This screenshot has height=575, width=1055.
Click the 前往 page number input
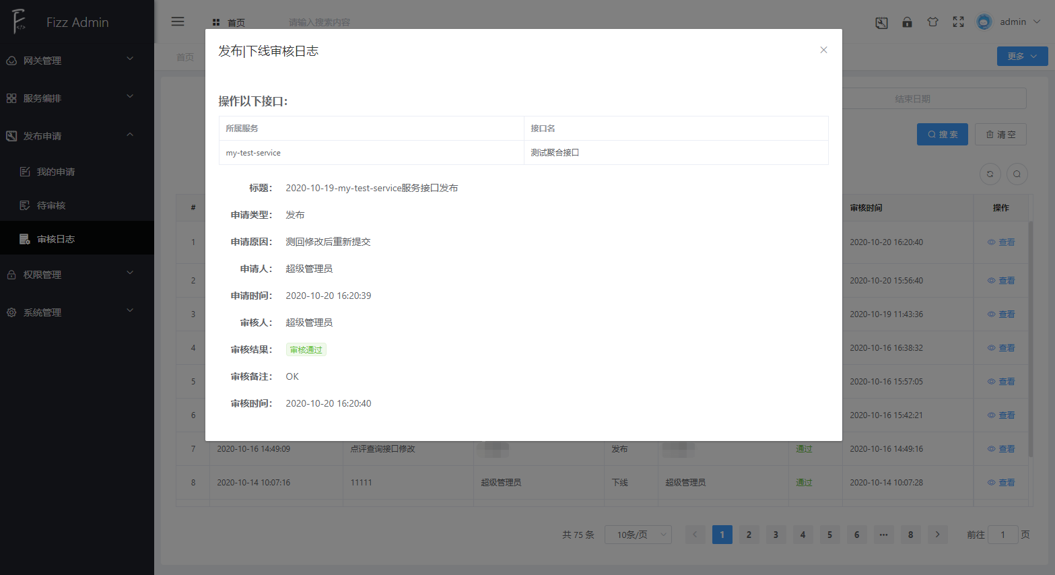(x=1002, y=535)
